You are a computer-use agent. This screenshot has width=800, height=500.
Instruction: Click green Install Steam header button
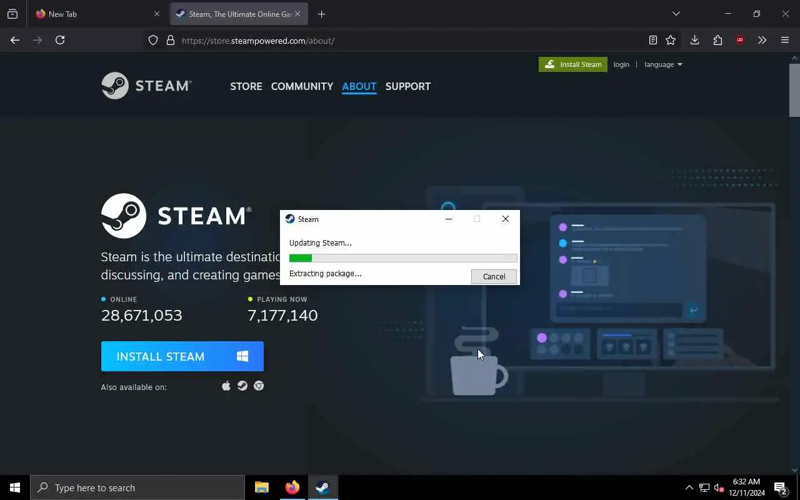click(573, 64)
